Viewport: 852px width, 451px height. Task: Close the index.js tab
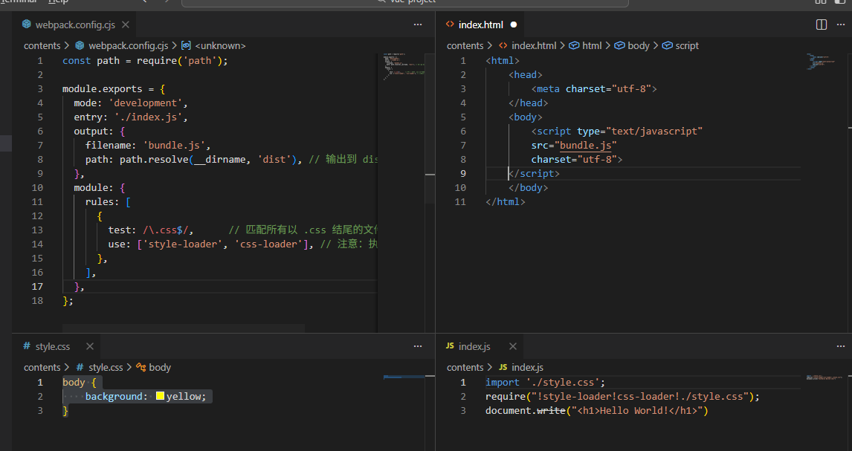pos(512,346)
